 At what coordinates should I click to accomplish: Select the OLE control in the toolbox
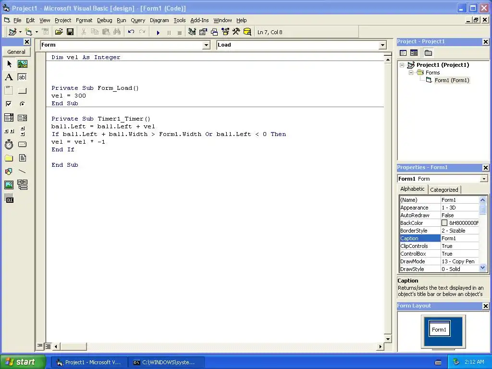pos(9,198)
